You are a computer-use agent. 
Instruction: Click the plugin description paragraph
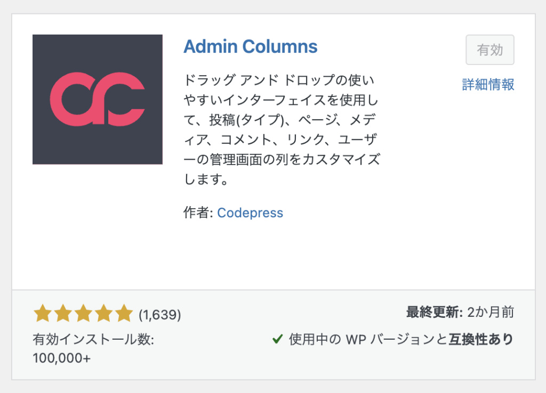pos(282,130)
